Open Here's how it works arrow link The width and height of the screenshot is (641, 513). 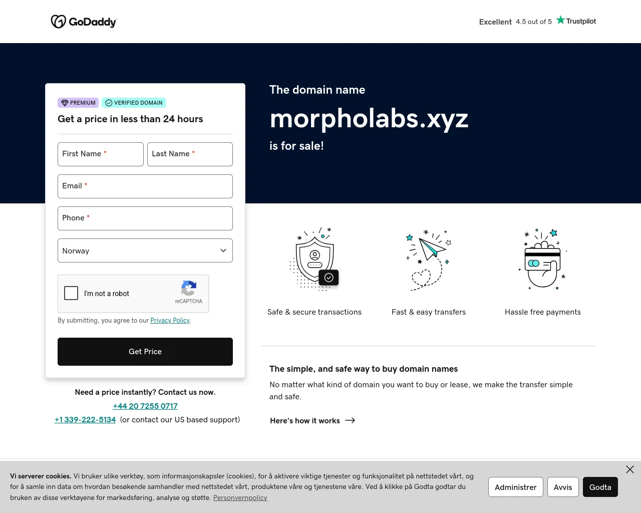coord(312,420)
